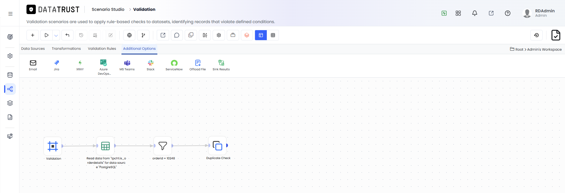Expand the run button dropdown arrow
The image size is (565, 193).
tap(56, 35)
